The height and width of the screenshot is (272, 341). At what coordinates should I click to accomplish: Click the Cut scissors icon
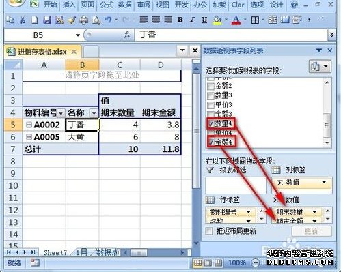(23, 20)
